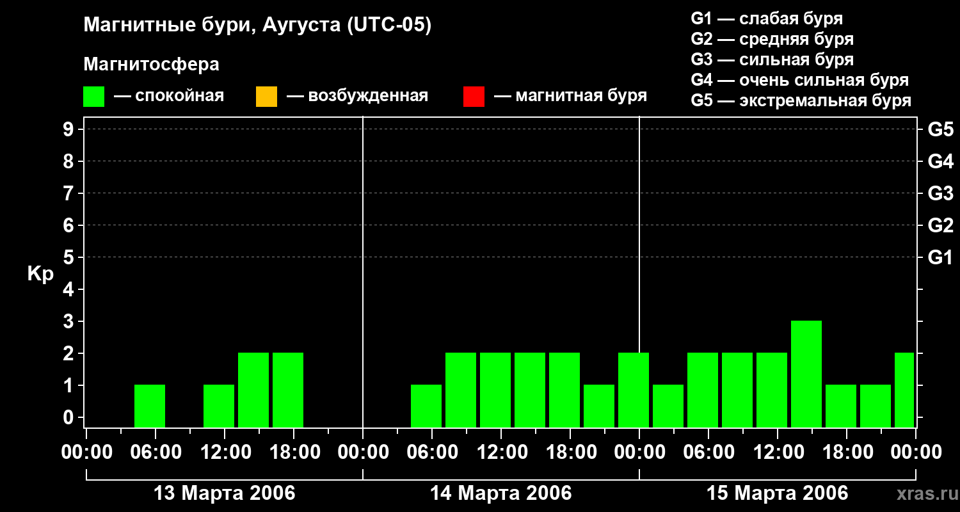The height and width of the screenshot is (512, 960).
Task: Select the Kp 3 bar on 15 Марта
Action: [x=806, y=374]
